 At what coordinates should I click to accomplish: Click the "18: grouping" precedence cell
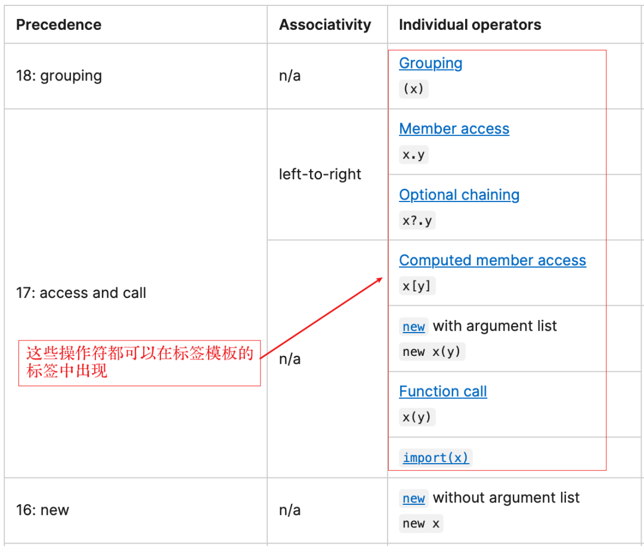pyautogui.click(x=59, y=76)
